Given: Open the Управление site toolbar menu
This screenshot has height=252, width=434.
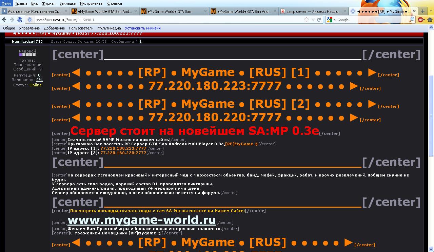Looking at the screenshot, I should 29,28.
